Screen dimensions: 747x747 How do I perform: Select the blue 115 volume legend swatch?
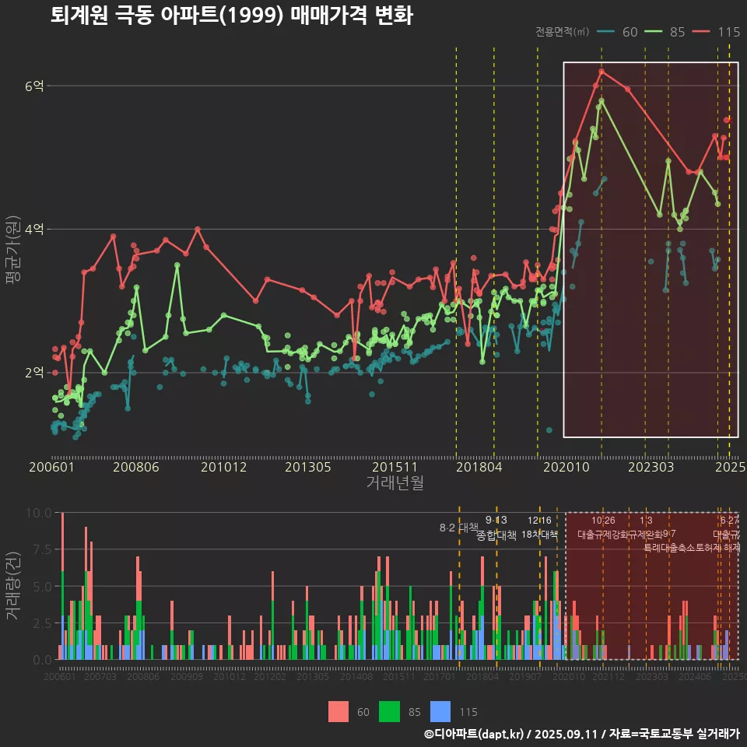(x=440, y=711)
